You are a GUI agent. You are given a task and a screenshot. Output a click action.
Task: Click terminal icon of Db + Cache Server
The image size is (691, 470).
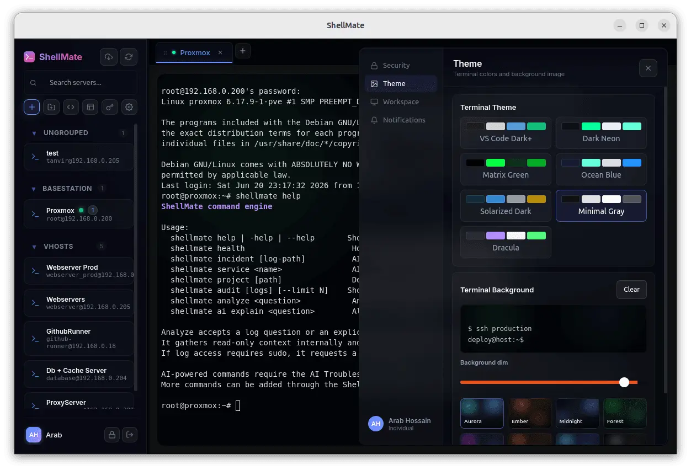(x=35, y=374)
